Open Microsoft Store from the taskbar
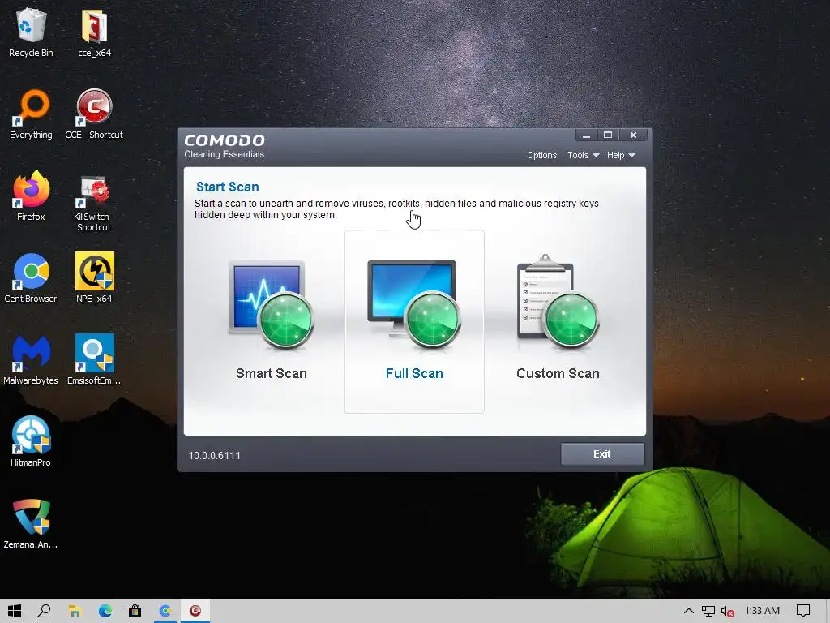The height and width of the screenshot is (623, 830). click(x=135, y=611)
